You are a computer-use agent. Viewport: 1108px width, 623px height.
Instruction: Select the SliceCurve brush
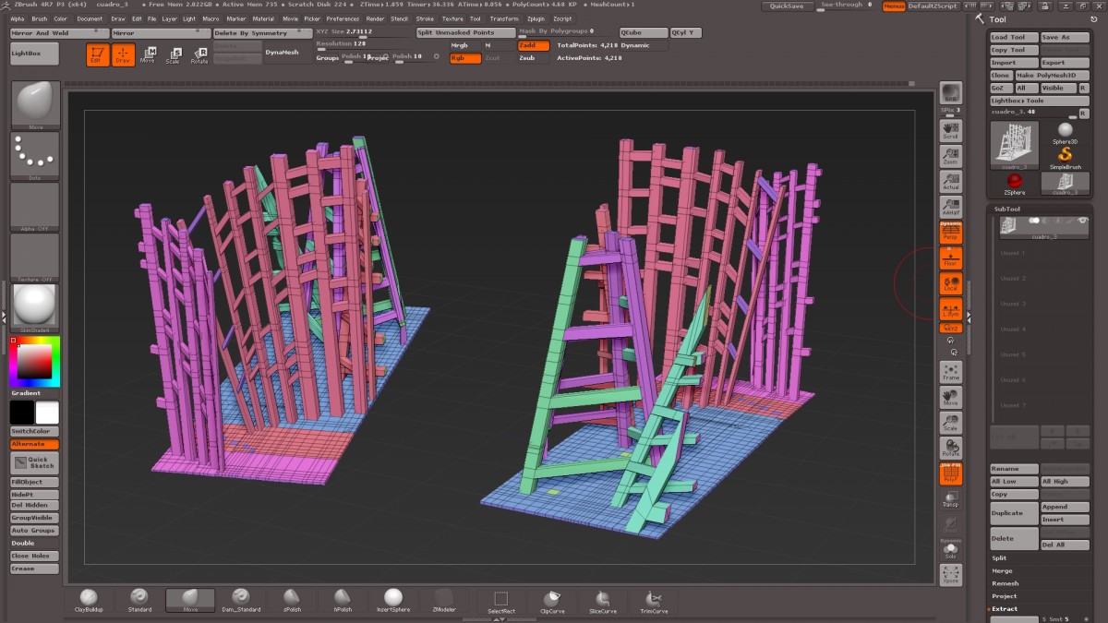[x=602, y=598]
